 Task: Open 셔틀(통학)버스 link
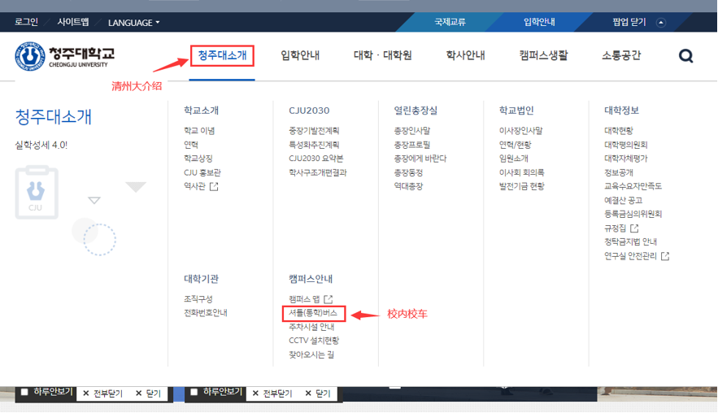point(313,313)
